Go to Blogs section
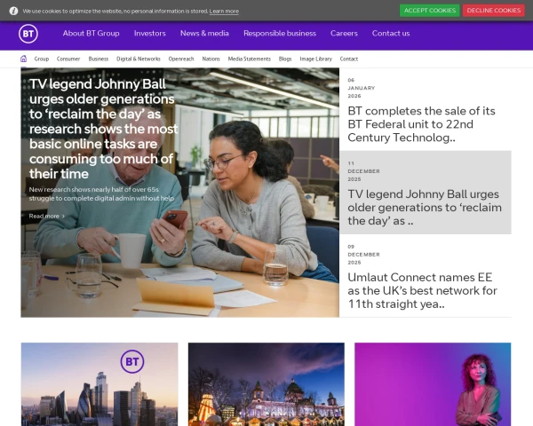Viewport: 533px width, 426px height. click(x=285, y=59)
